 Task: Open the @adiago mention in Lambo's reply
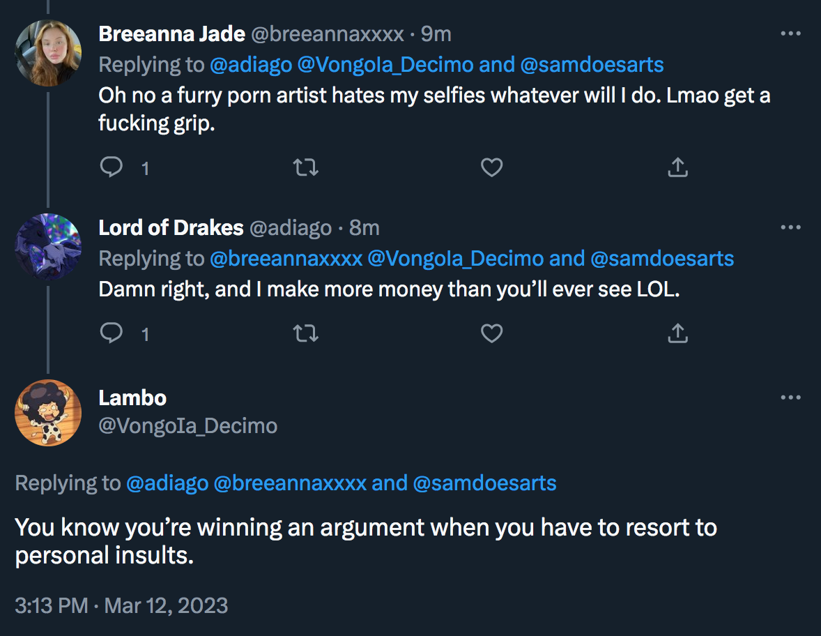click(x=167, y=483)
